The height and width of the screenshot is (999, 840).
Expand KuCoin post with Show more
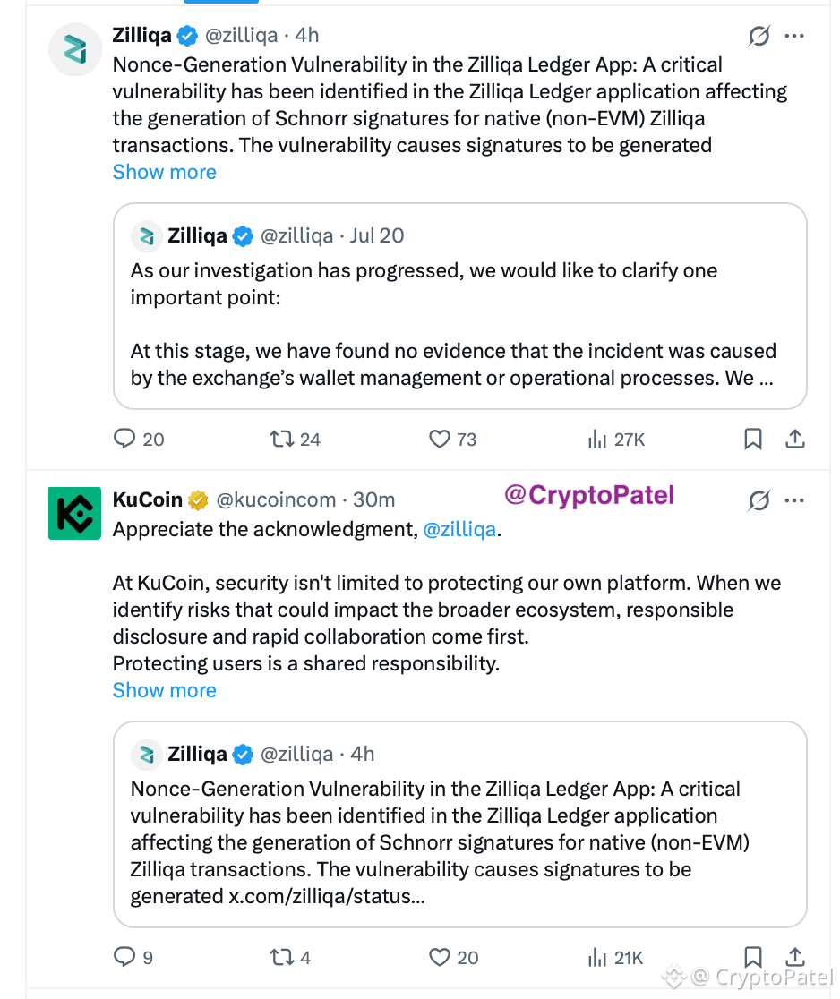pos(165,690)
